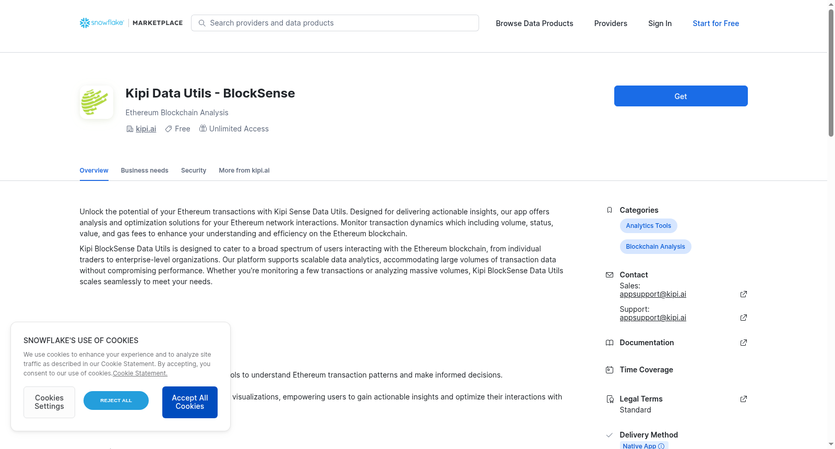Switch to the Business needs tab
The image size is (835, 449).
tap(145, 171)
